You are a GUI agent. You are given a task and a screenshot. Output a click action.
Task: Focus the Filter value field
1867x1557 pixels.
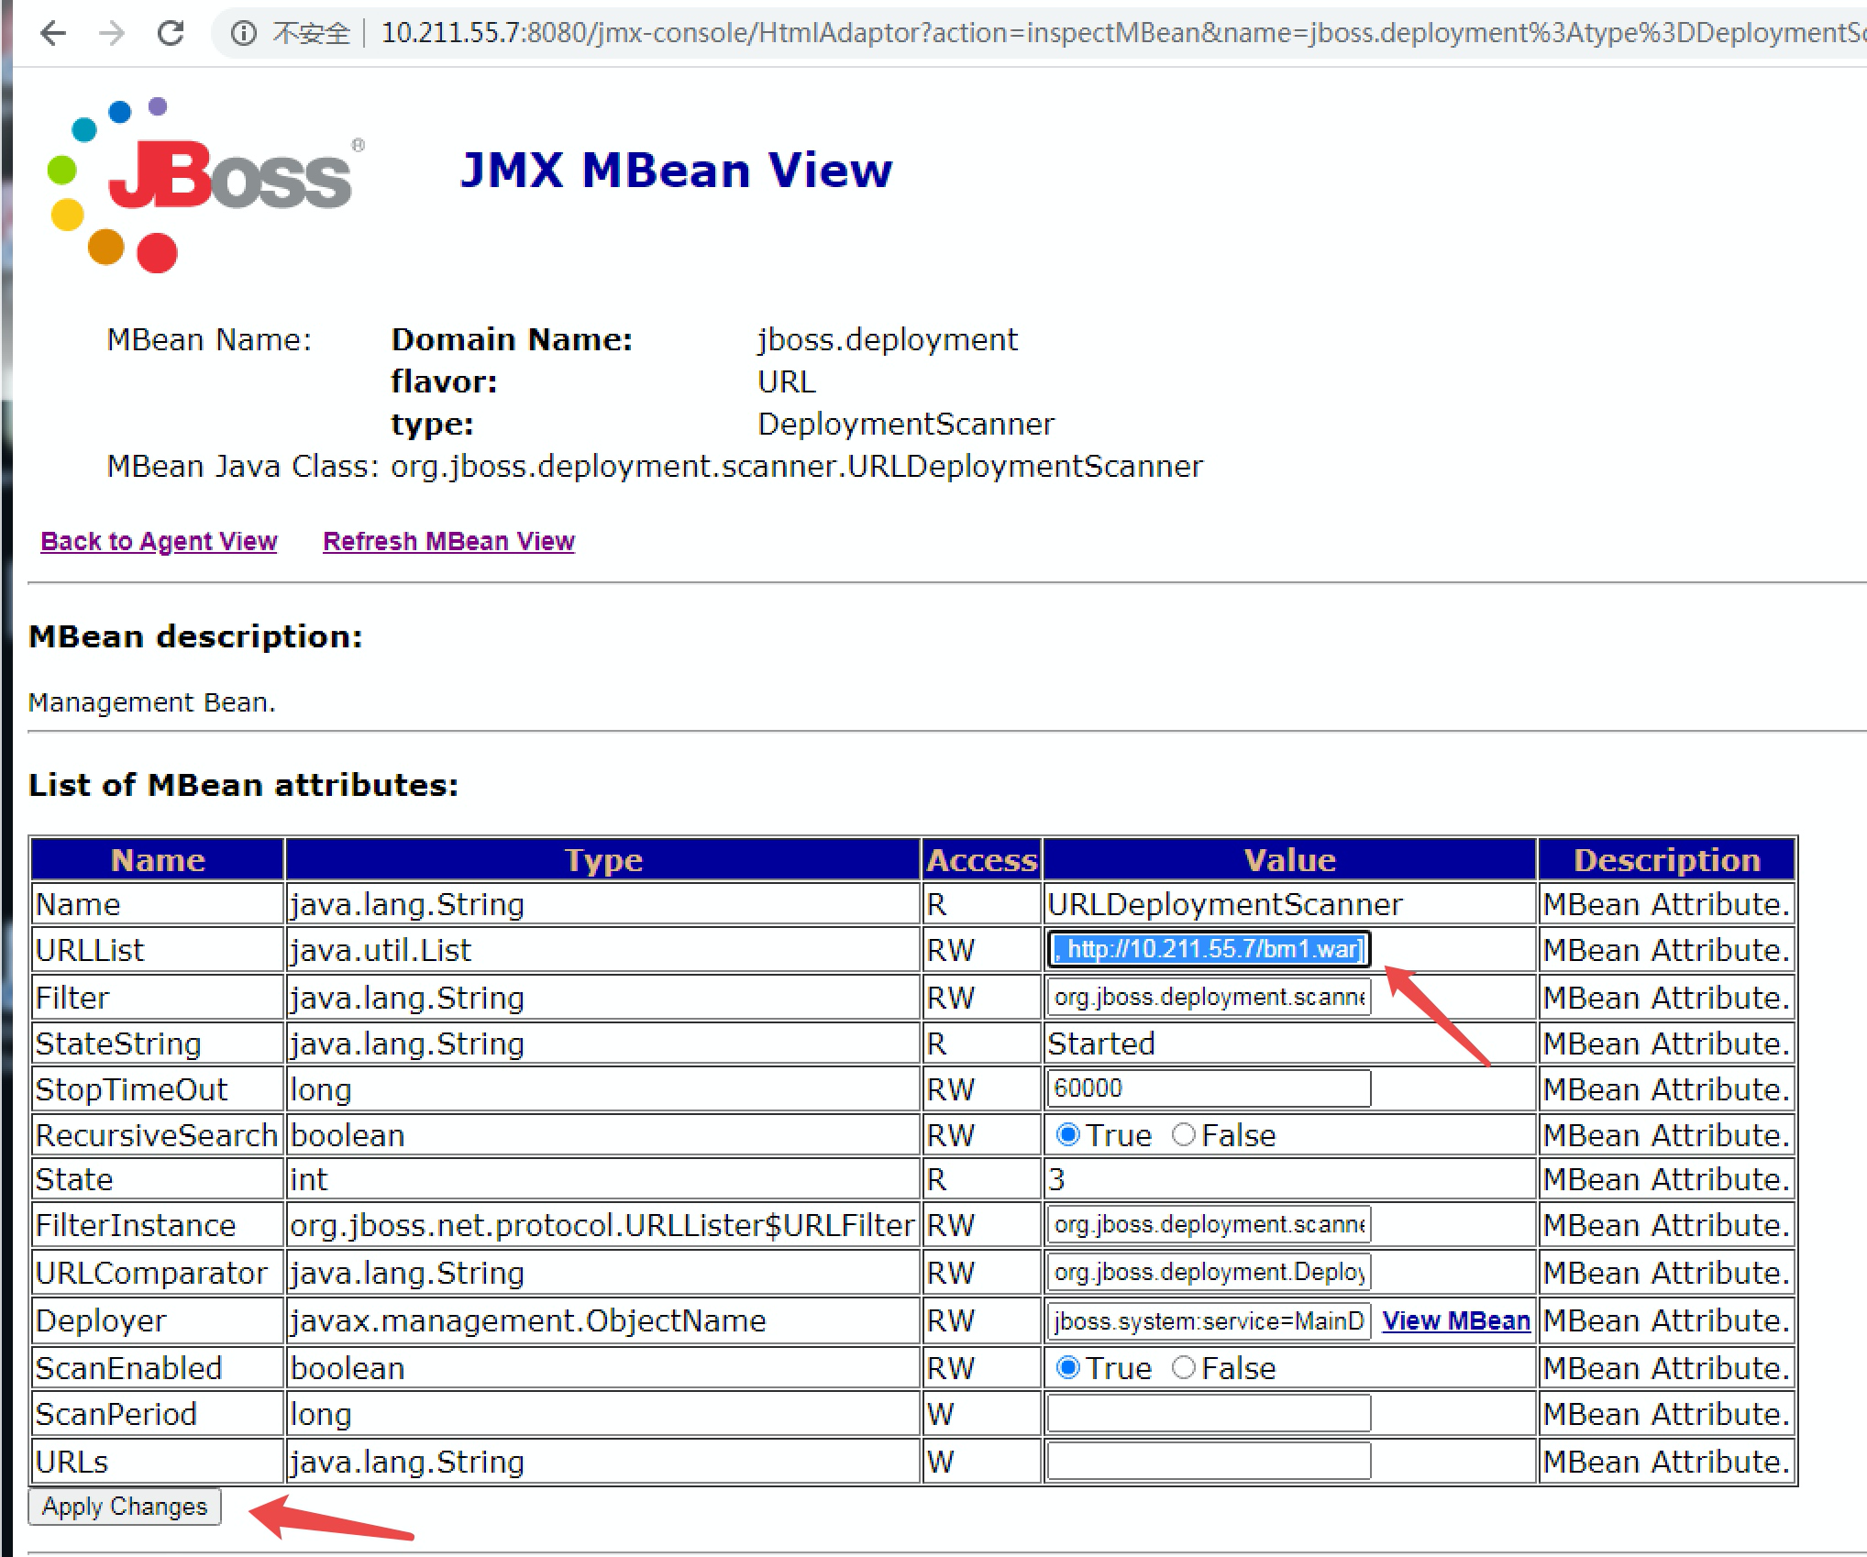click(x=1209, y=997)
